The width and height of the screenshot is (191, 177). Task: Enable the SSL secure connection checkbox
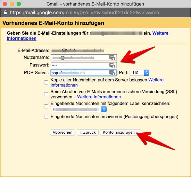pyautogui.click(x=46, y=94)
